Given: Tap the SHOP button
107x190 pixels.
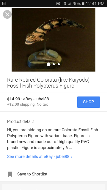Looking at the screenshot, I should (89, 102).
